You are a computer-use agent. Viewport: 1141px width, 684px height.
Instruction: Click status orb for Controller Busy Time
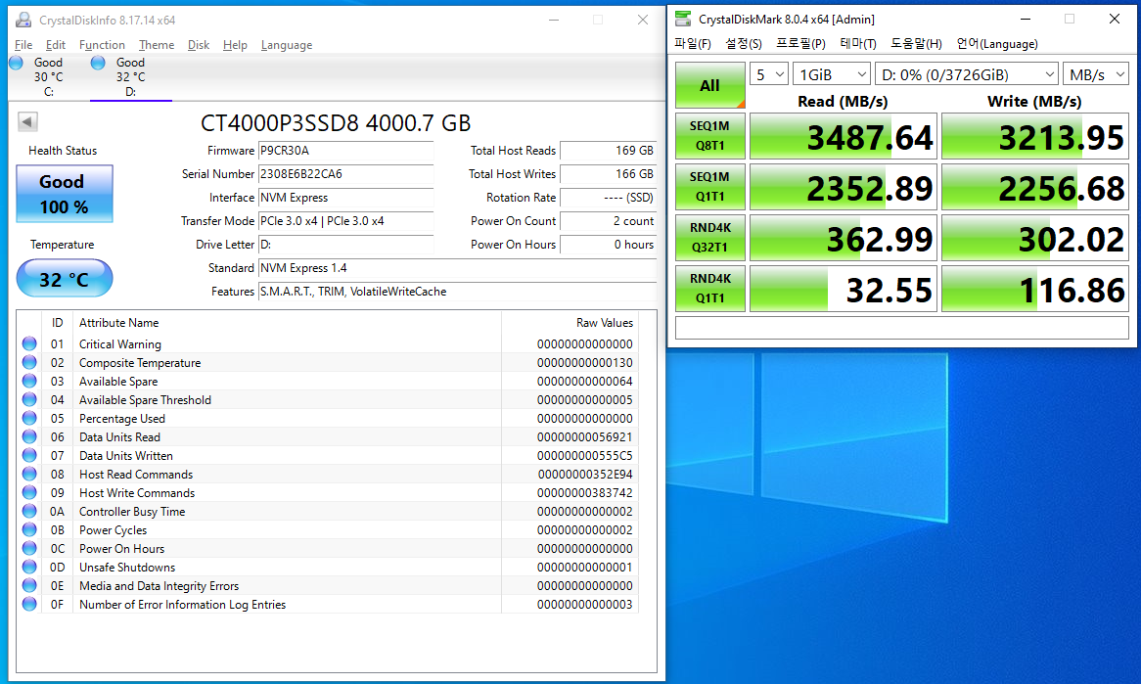(29, 511)
